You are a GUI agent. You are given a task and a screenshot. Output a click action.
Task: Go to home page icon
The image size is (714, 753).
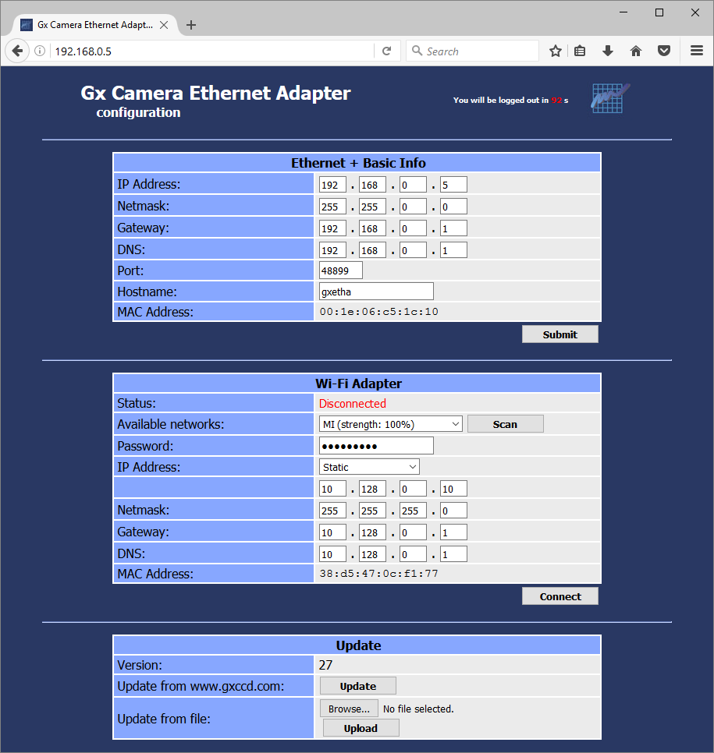636,51
